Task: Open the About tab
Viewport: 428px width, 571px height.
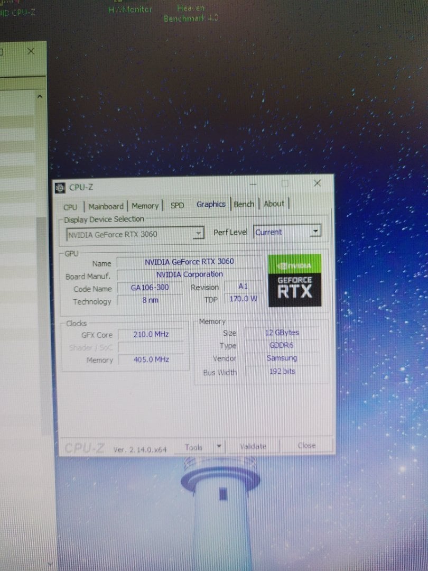Action: coord(274,204)
